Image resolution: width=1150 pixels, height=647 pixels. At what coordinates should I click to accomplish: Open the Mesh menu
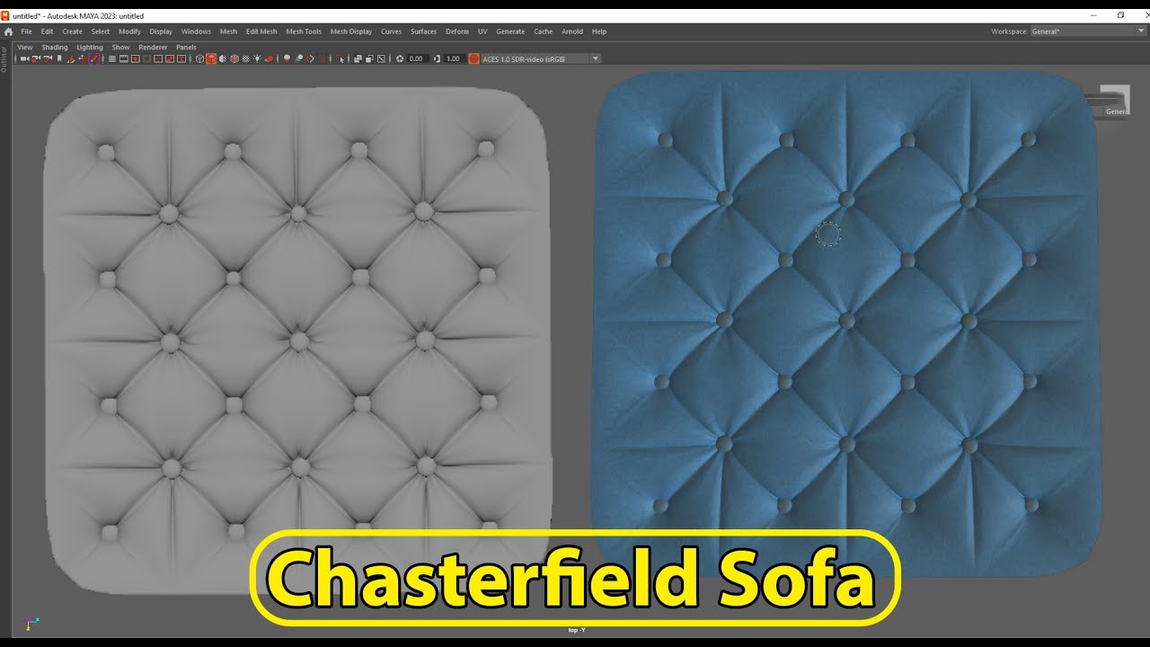coord(228,31)
